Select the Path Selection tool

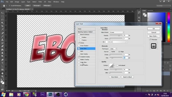pyautogui.click(x=2, y=66)
